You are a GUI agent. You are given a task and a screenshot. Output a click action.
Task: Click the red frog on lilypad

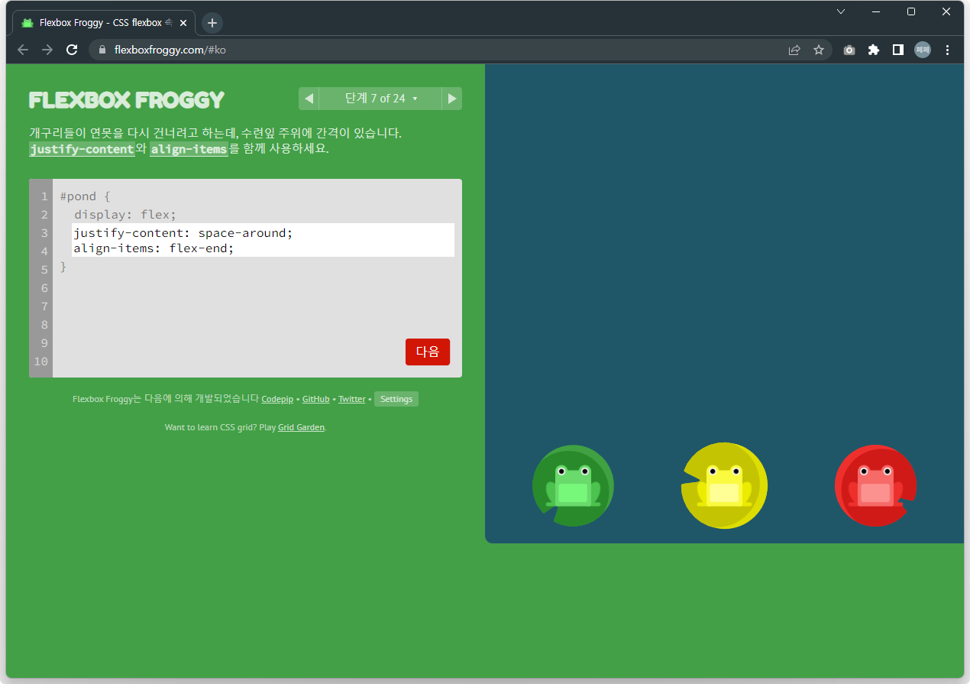(875, 485)
